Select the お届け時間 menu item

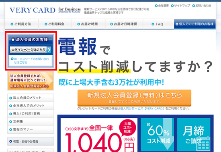pos(88,24)
